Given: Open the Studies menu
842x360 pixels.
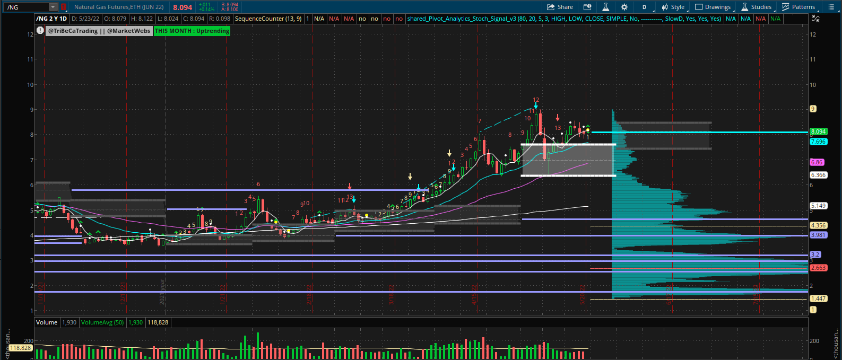Looking at the screenshot, I should pos(757,7).
